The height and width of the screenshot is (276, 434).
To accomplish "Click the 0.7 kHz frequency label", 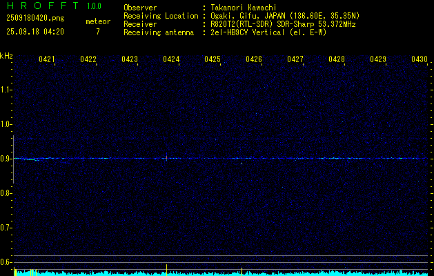I will (x=6, y=228).
